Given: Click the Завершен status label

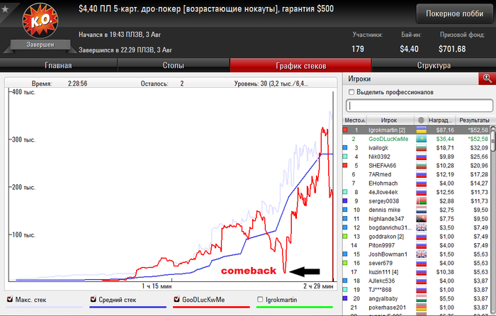Looking at the screenshot, I should pyautogui.click(x=40, y=45).
